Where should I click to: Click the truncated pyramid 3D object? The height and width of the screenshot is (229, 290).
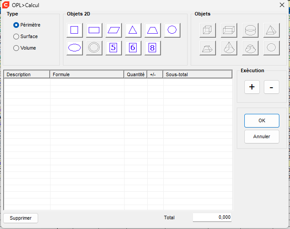pos(208,48)
